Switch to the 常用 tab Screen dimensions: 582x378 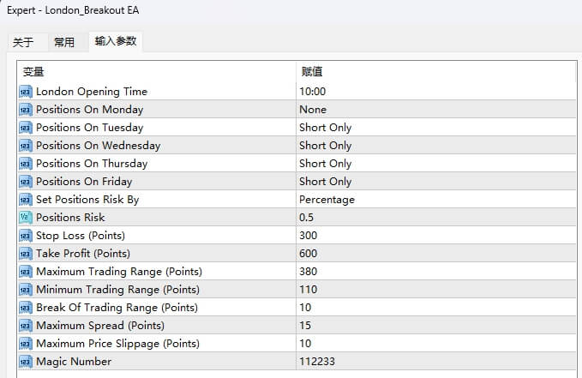(x=64, y=42)
